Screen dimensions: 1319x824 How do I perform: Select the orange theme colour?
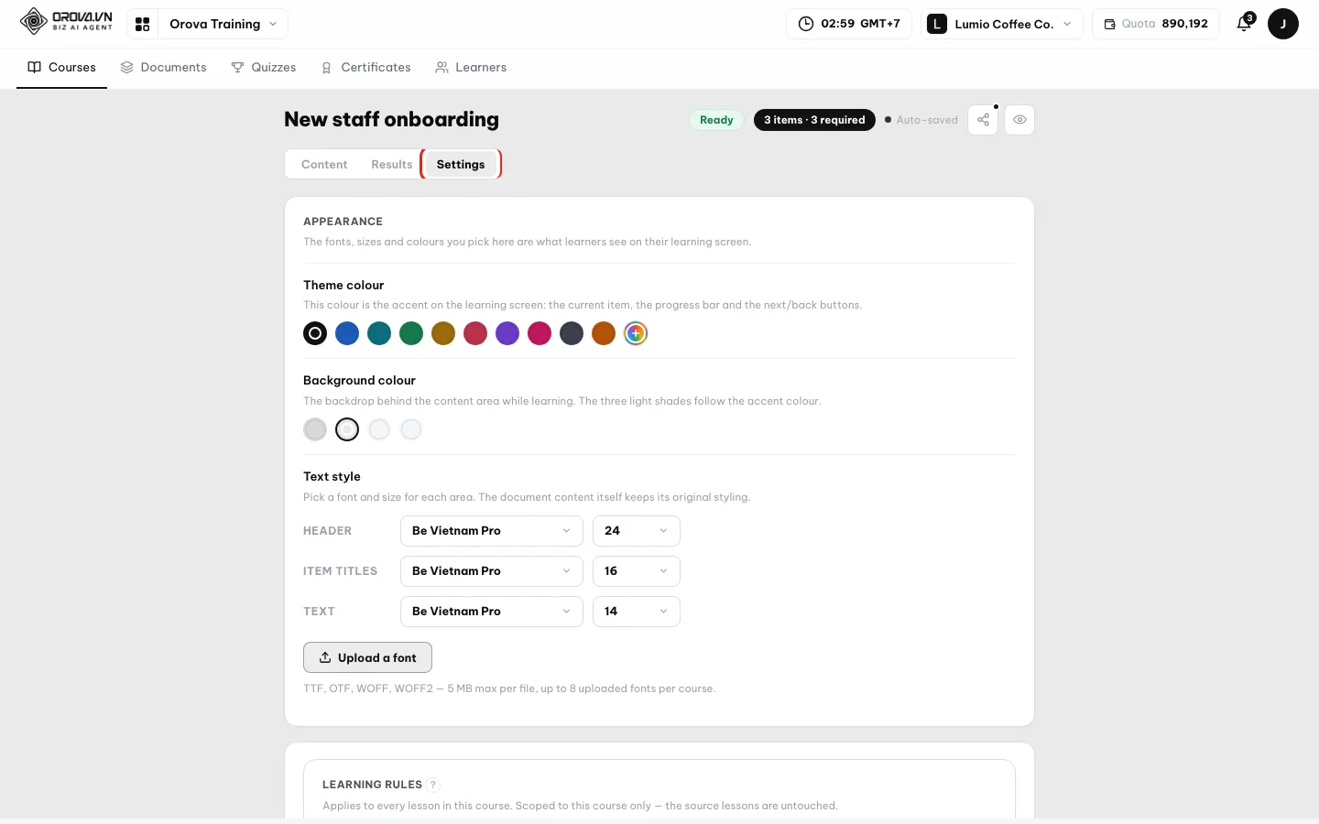coord(604,333)
